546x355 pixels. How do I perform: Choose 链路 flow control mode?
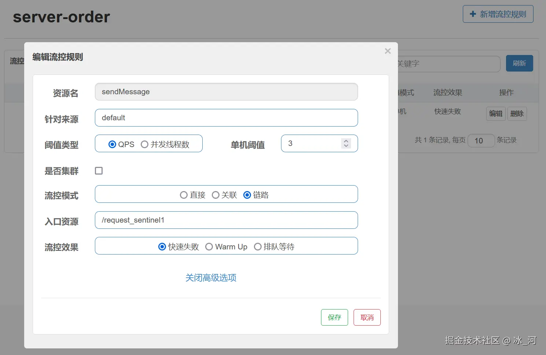pyautogui.click(x=247, y=195)
